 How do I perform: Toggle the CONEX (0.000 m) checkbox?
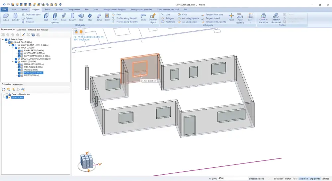coord(20,75)
